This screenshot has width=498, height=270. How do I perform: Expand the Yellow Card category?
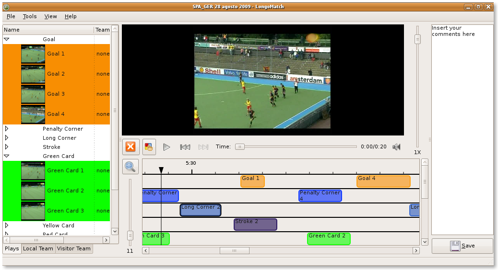click(7, 225)
